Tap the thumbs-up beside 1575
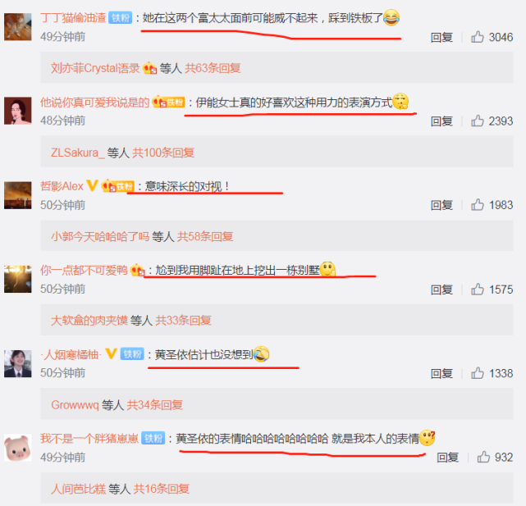The height and width of the screenshot is (506, 526). coord(478,289)
